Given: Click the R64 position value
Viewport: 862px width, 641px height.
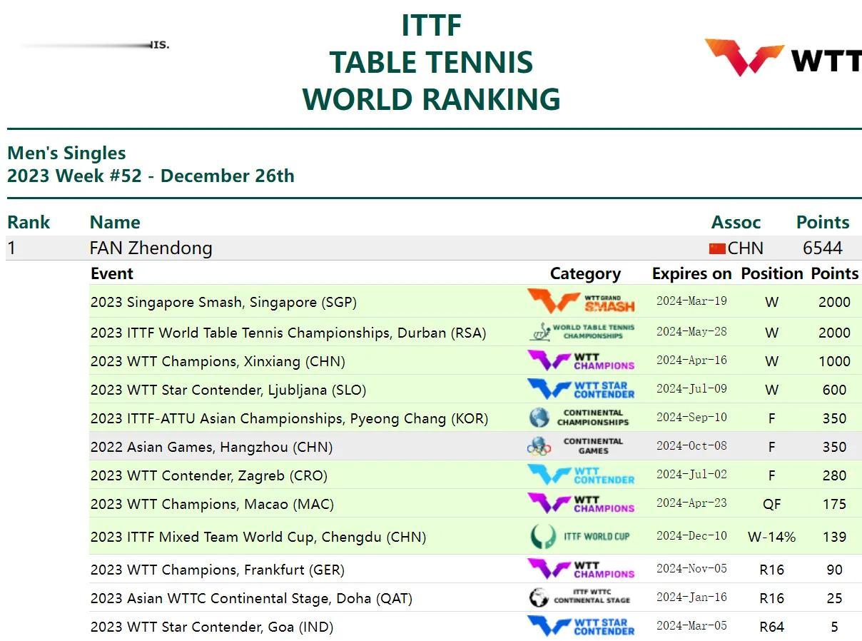Looking at the screenshot, I should pyautogui.click(x=771, y=627).
